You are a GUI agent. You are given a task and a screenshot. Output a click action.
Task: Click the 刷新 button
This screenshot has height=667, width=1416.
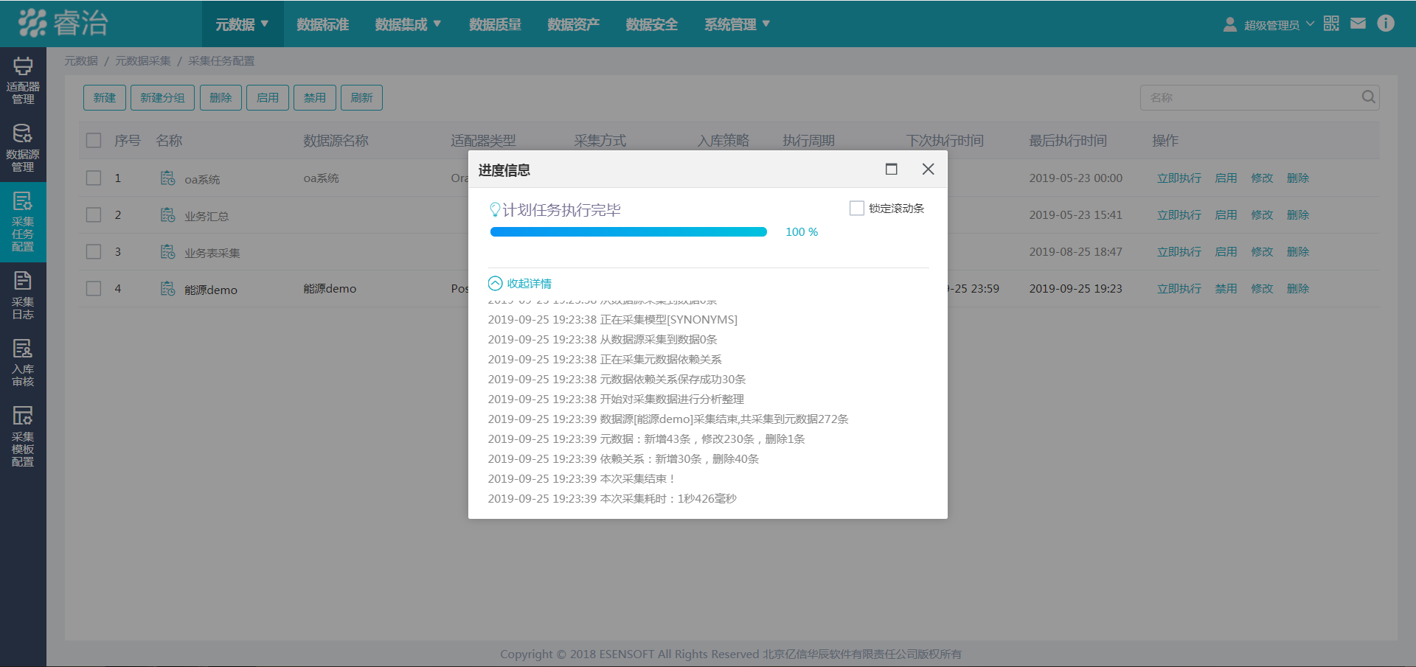pos(362,97)
